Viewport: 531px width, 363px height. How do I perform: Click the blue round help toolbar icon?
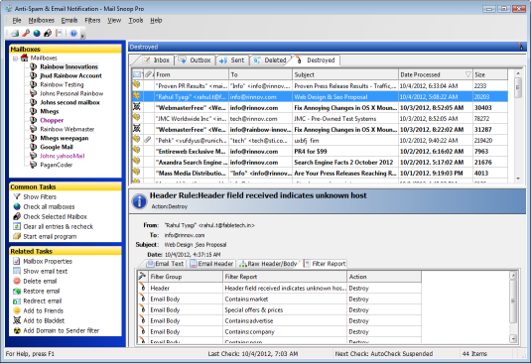coord(73,33)
